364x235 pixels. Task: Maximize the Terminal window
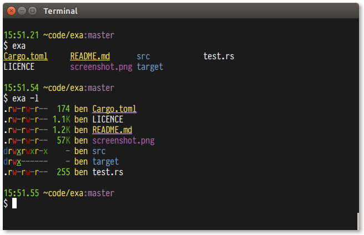click(32, 11)
